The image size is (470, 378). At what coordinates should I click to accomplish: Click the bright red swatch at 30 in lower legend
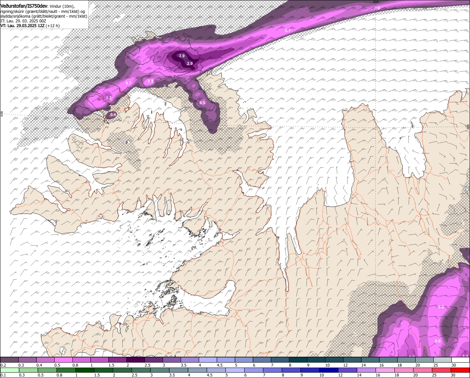[x=460, y=370]
